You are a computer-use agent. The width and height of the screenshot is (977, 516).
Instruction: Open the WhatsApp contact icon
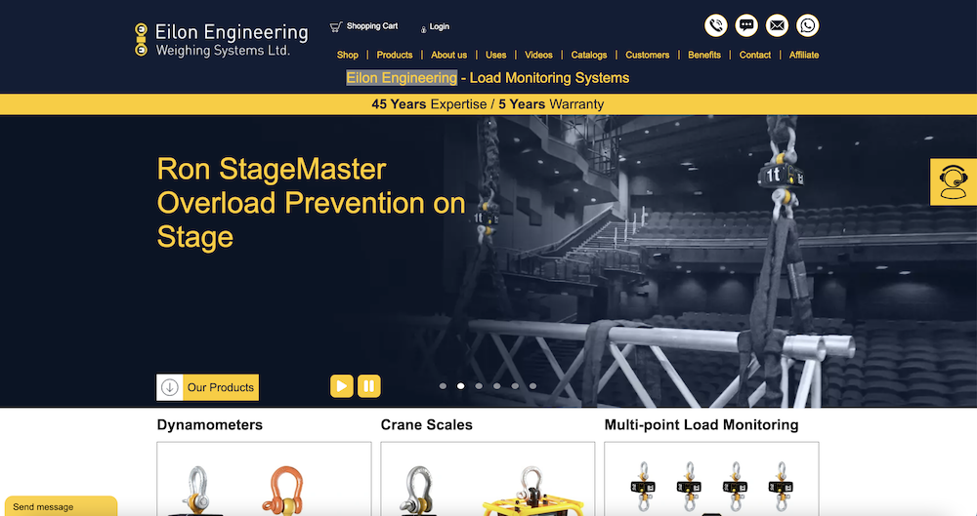tap(808, 25)
